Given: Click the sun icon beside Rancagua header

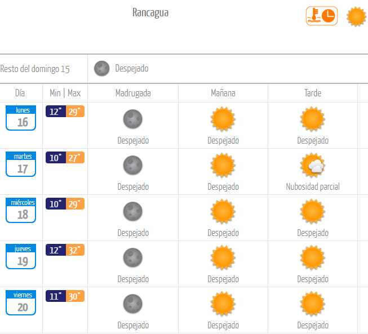Looking at the screenshot, I should tap(357, 16).
